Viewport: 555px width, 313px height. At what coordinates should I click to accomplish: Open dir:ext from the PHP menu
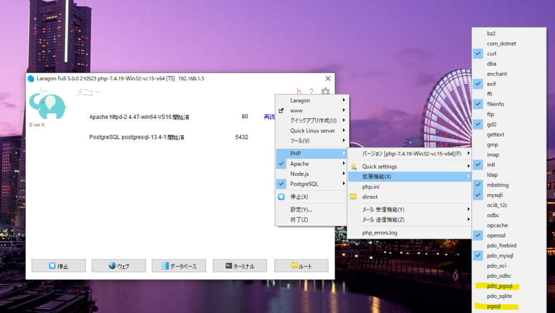[x=410, y=196]
